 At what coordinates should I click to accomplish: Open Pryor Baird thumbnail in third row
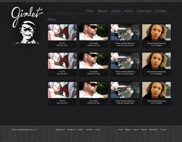[94, 90]
